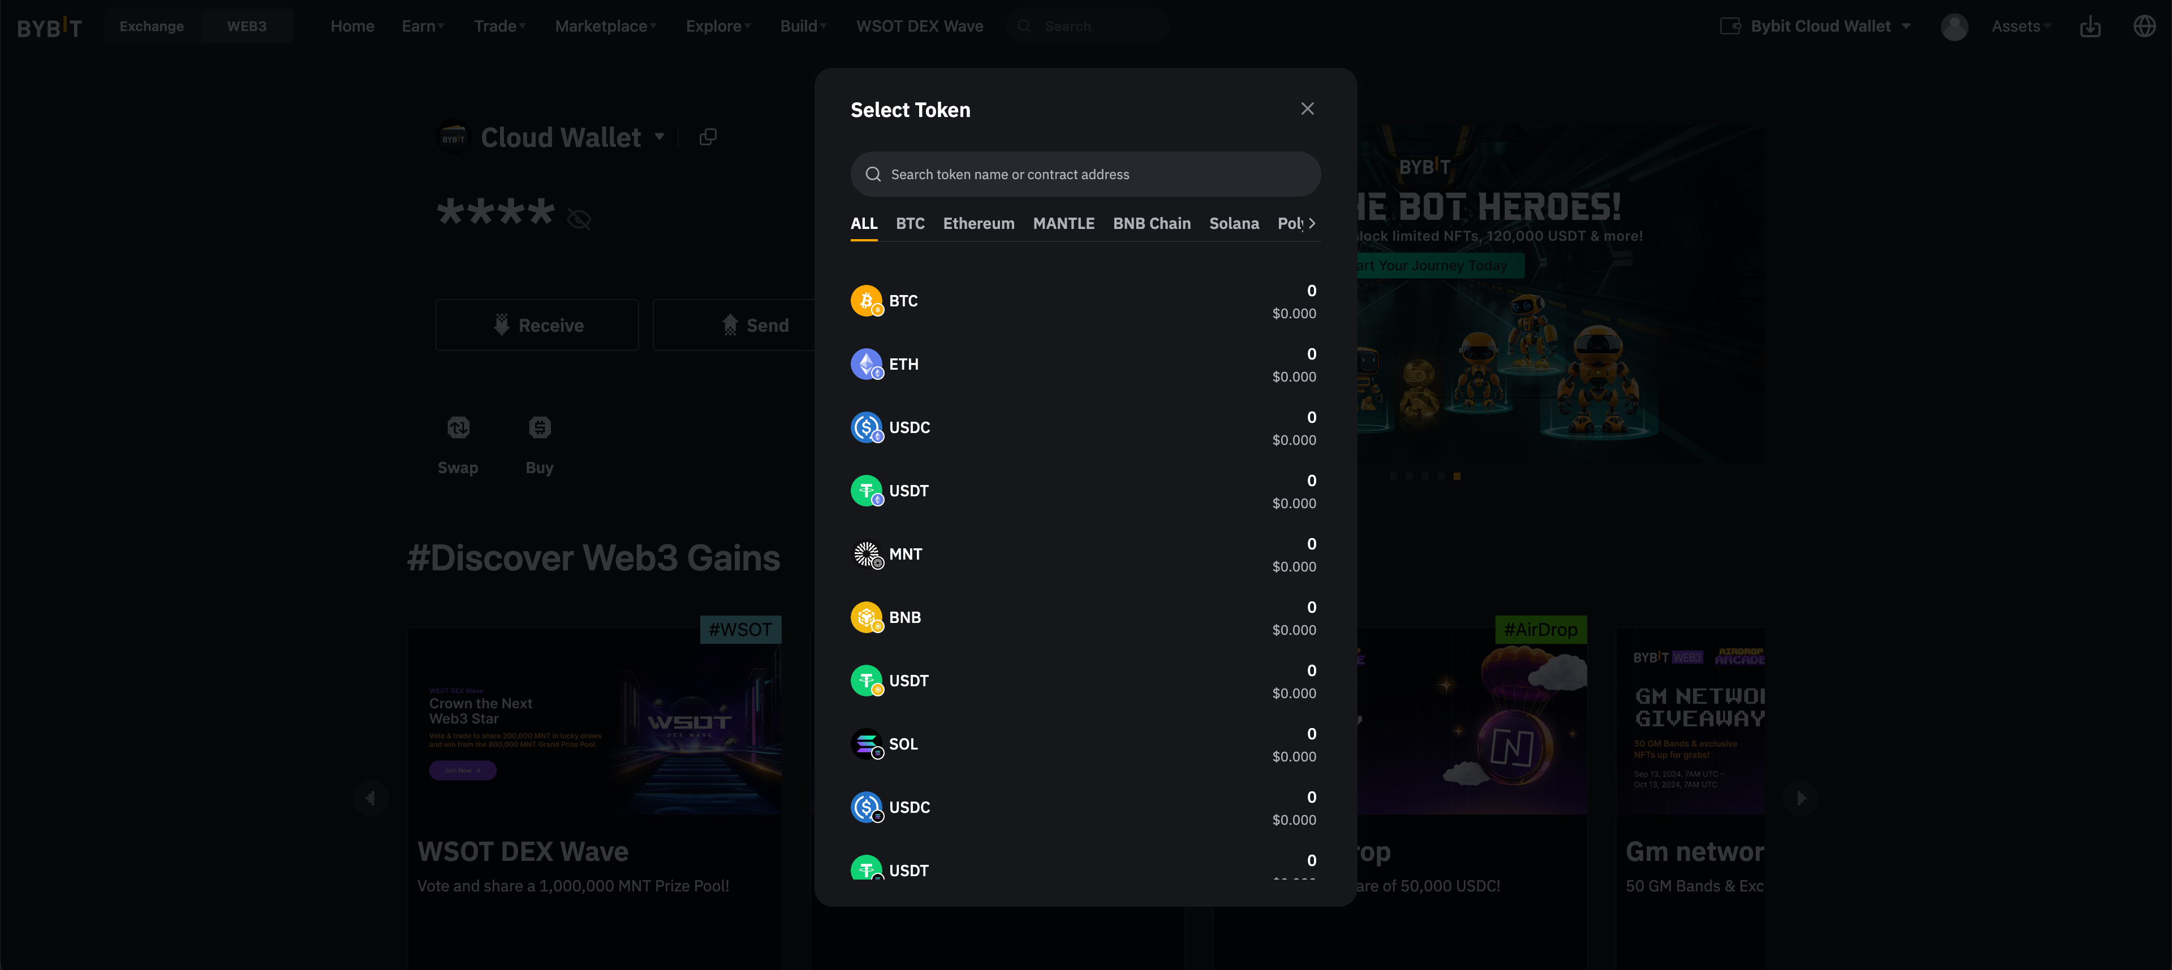Select the BTC token icon
Image resolution: width=2172 pixels, height=970 pixels.
tap(866, 301)
